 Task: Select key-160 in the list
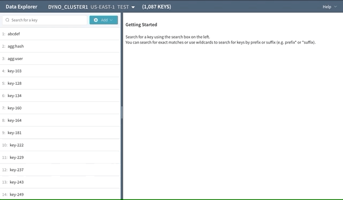coord(60,108)
